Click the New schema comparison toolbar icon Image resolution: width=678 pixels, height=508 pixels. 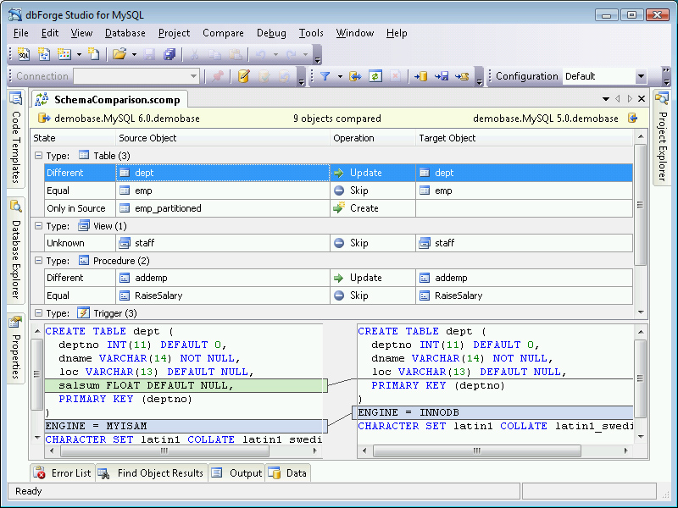point(44,54)
